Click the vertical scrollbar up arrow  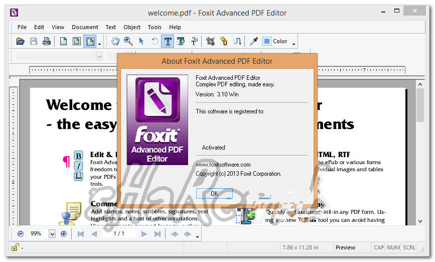(x=420, y=84)
